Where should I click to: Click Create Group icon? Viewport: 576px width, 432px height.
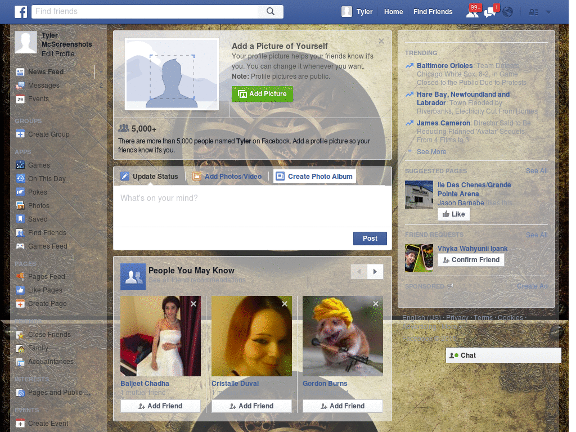(x=20, y=134)
